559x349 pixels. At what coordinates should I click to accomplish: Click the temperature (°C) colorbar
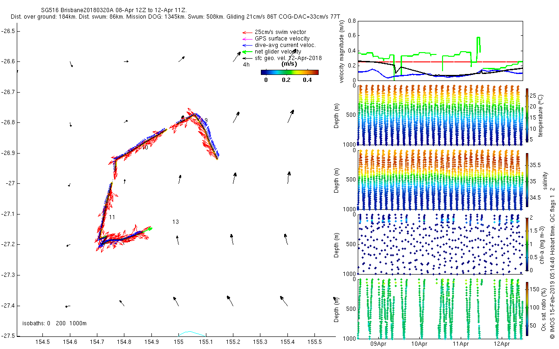527,114
